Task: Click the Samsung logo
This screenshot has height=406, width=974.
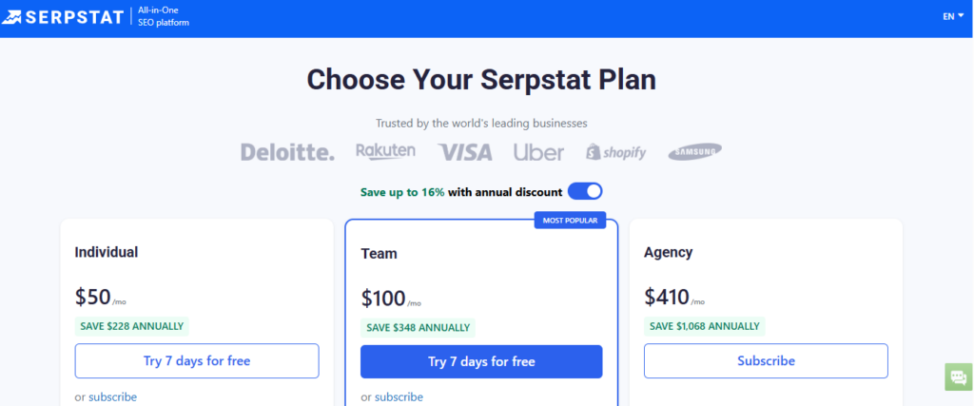Action: coord(694,152)
